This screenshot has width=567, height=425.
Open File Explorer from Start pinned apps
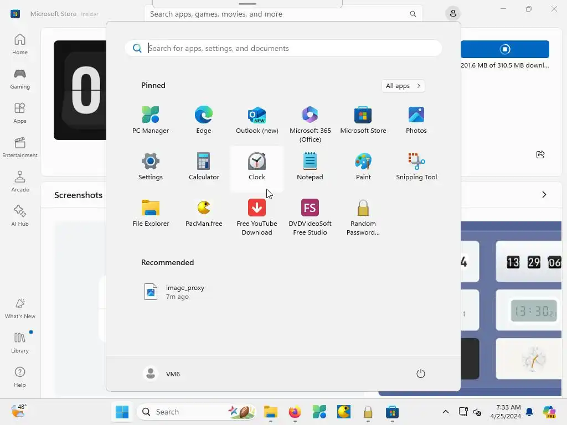tap(151, 213)
